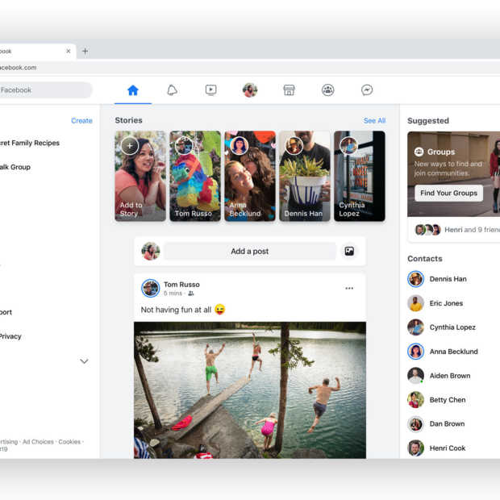The height and width of the screenshot is (500, 500).
Task: Click Dan Brown's contact avatar
Action: click(416, 423)
